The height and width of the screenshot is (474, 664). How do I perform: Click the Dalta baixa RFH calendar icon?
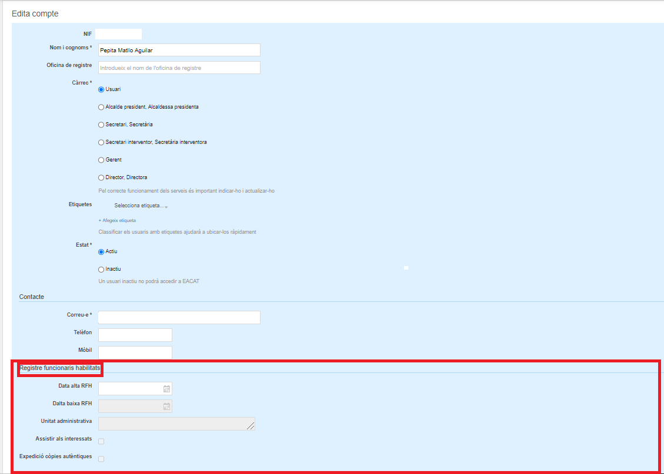[166, 406]
